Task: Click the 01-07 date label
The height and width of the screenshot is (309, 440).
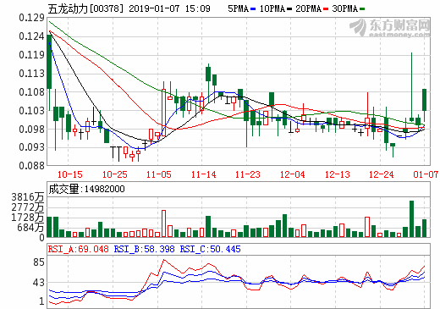Action: coord(426,174)
